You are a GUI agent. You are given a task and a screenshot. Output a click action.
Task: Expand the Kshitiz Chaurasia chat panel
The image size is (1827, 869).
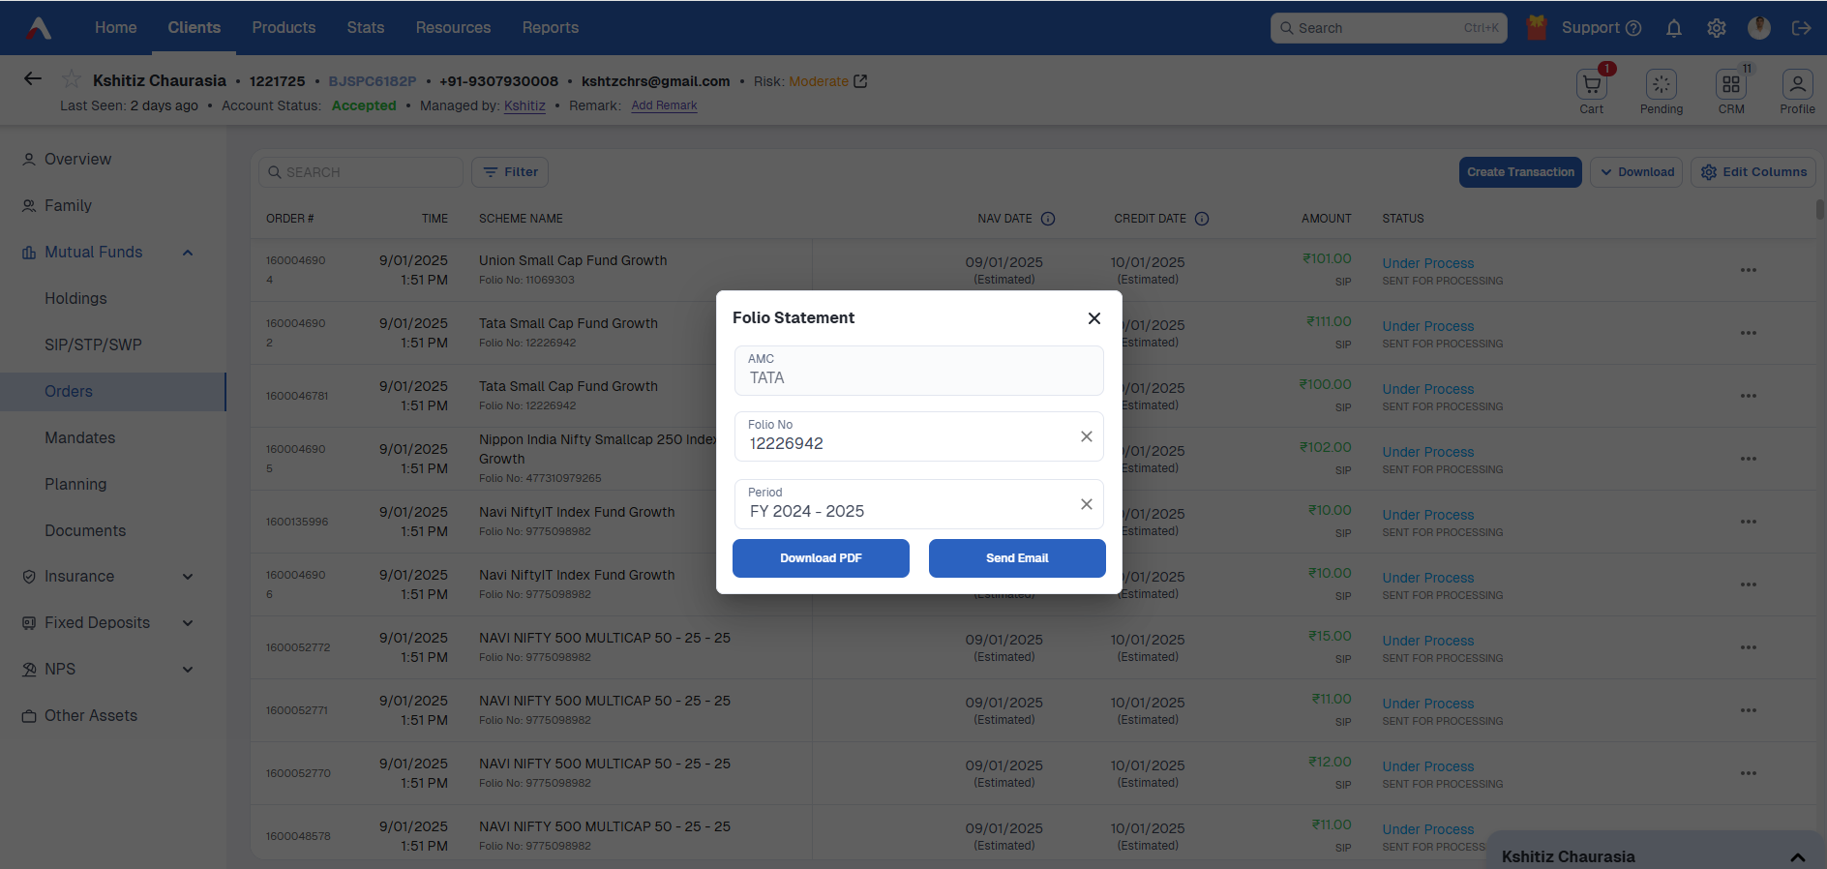coord(1798,857)
